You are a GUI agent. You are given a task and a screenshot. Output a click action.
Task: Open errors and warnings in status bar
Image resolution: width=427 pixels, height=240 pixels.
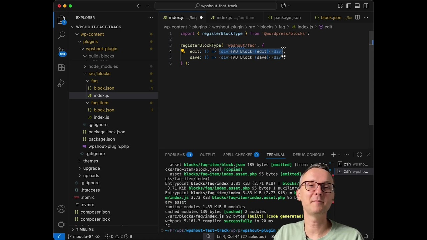point(119,236)
